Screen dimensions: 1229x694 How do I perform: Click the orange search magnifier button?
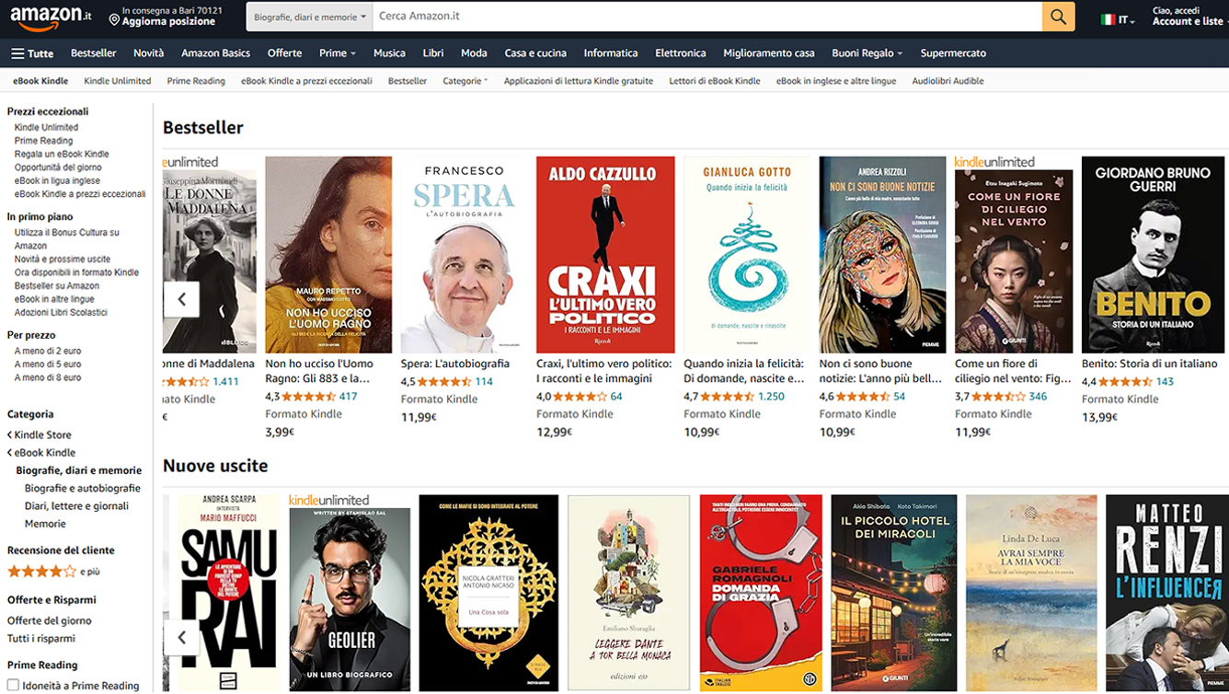[1058, 17]
